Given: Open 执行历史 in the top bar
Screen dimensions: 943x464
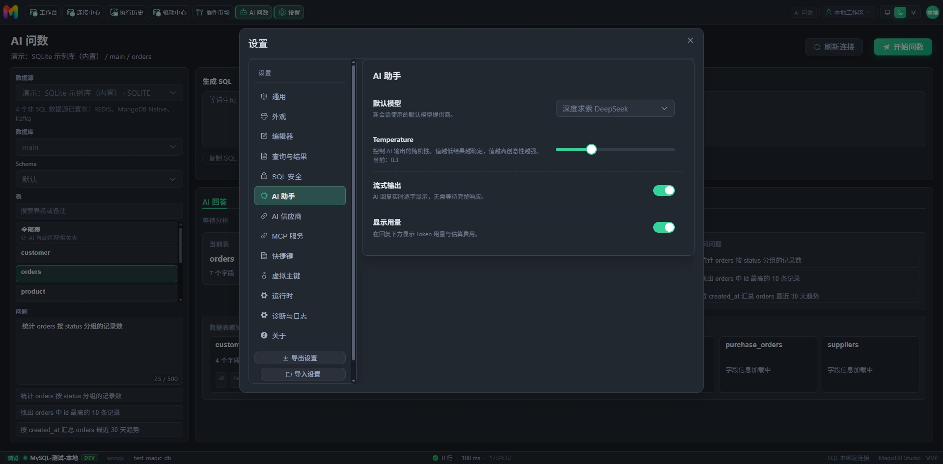Looking at the screenshot, I should click(x=127, y=12).
